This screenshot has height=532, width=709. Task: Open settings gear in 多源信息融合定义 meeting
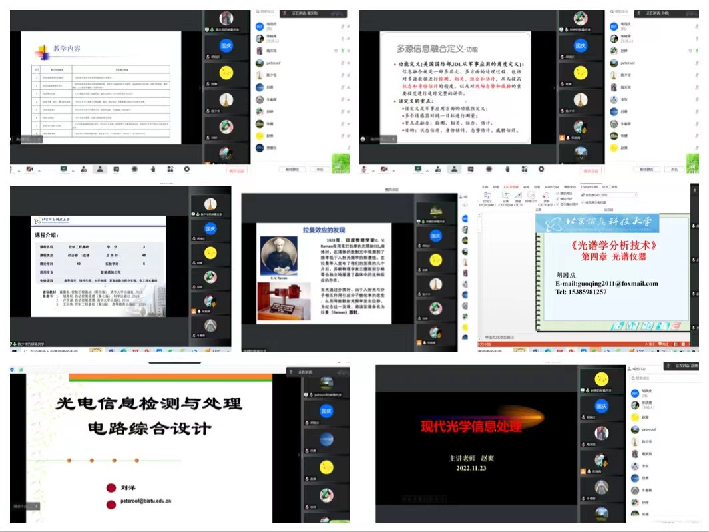pos(541,169)
